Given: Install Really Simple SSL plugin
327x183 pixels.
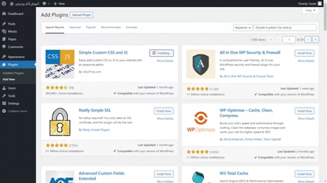Looking at the screenshot, I should pyautogui.click(x=163, y=111).
